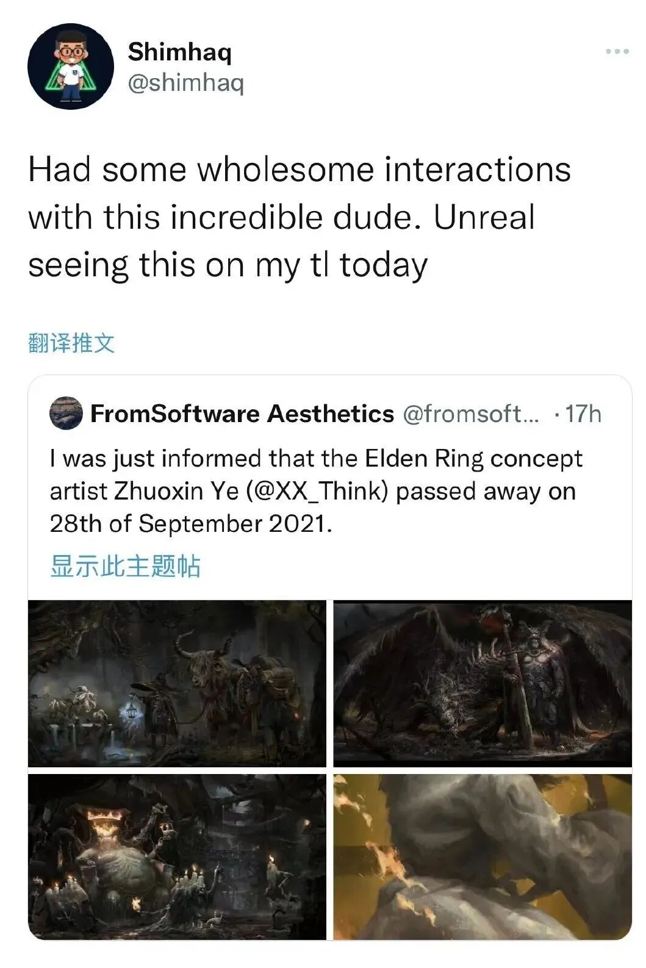Open the candlelit creature artwork
The width and height of the screenshot is (646, 968).
(177, 856)
